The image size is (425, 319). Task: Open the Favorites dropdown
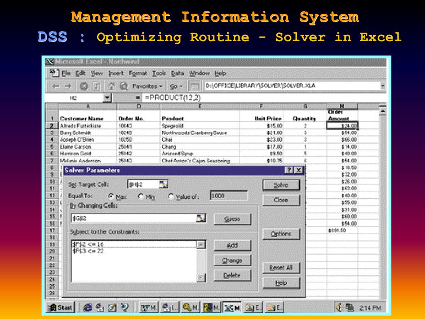pos(147,86)
